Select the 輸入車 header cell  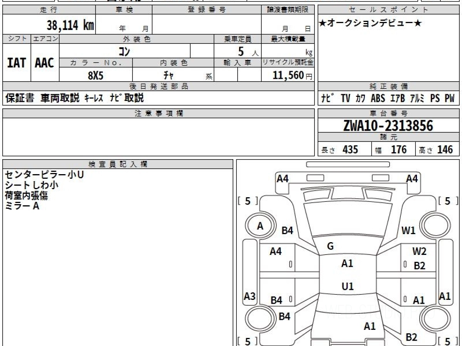pyautogui.click(x=238, y=63)
